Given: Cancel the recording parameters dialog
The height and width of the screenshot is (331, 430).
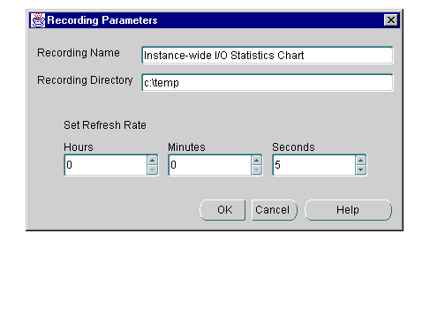Looking at the screenshot, I should click(x=275, y=210).
